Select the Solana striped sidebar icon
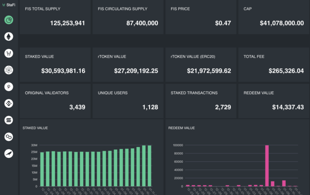 [x=9, y=120]
